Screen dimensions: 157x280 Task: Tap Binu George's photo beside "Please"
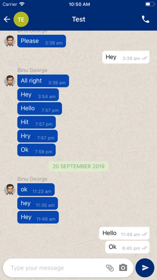click(x=10, y=41)
